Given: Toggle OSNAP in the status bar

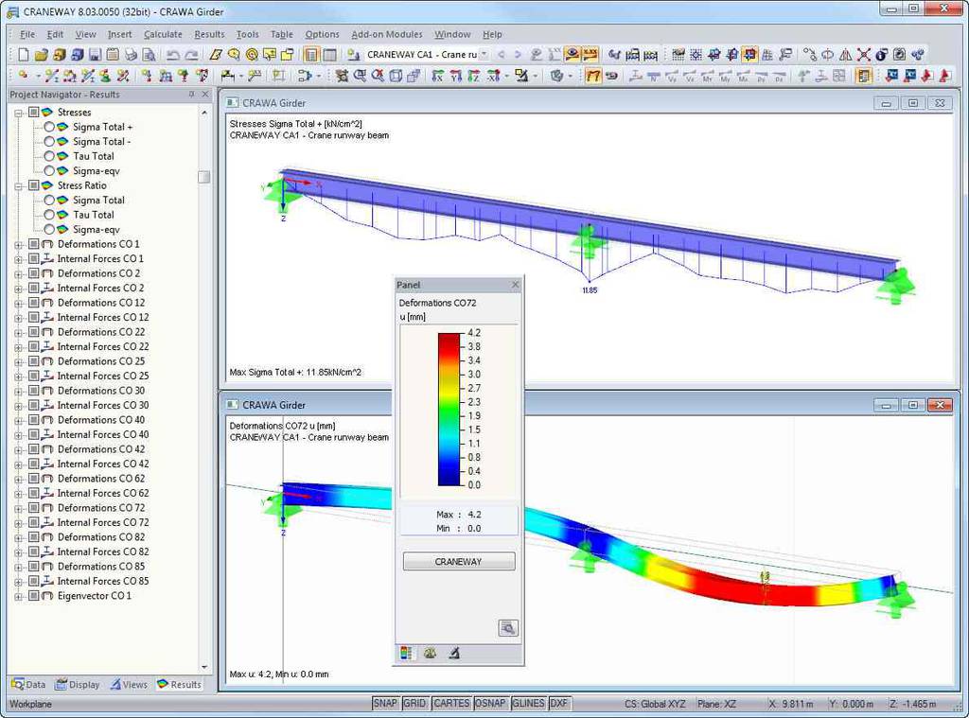Looking at the screenshot, I should [490, 703].
